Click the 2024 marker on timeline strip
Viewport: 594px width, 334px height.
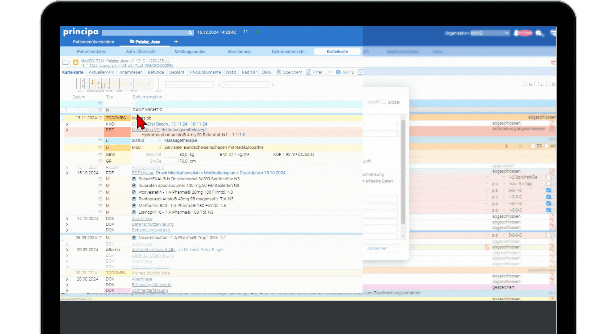120,90
